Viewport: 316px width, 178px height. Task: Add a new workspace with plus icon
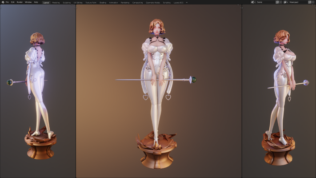(x=187, y=2)
